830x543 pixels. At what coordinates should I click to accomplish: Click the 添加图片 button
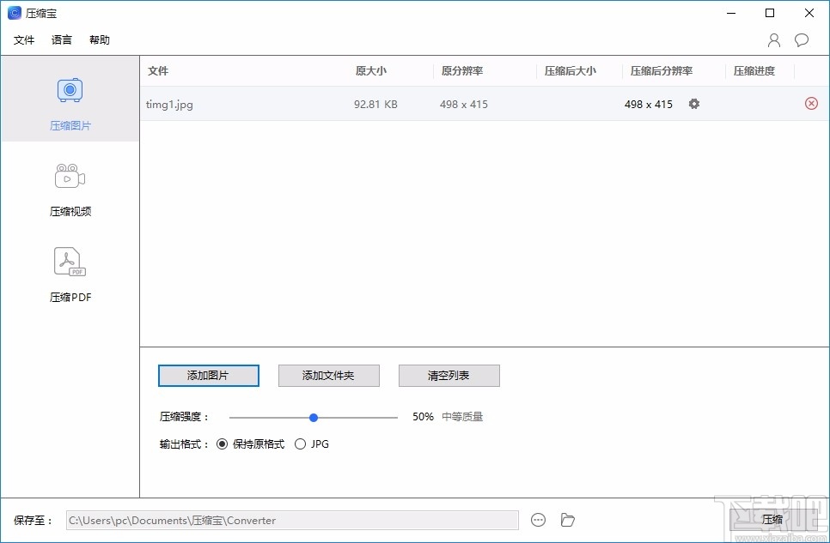coord(208,375)
